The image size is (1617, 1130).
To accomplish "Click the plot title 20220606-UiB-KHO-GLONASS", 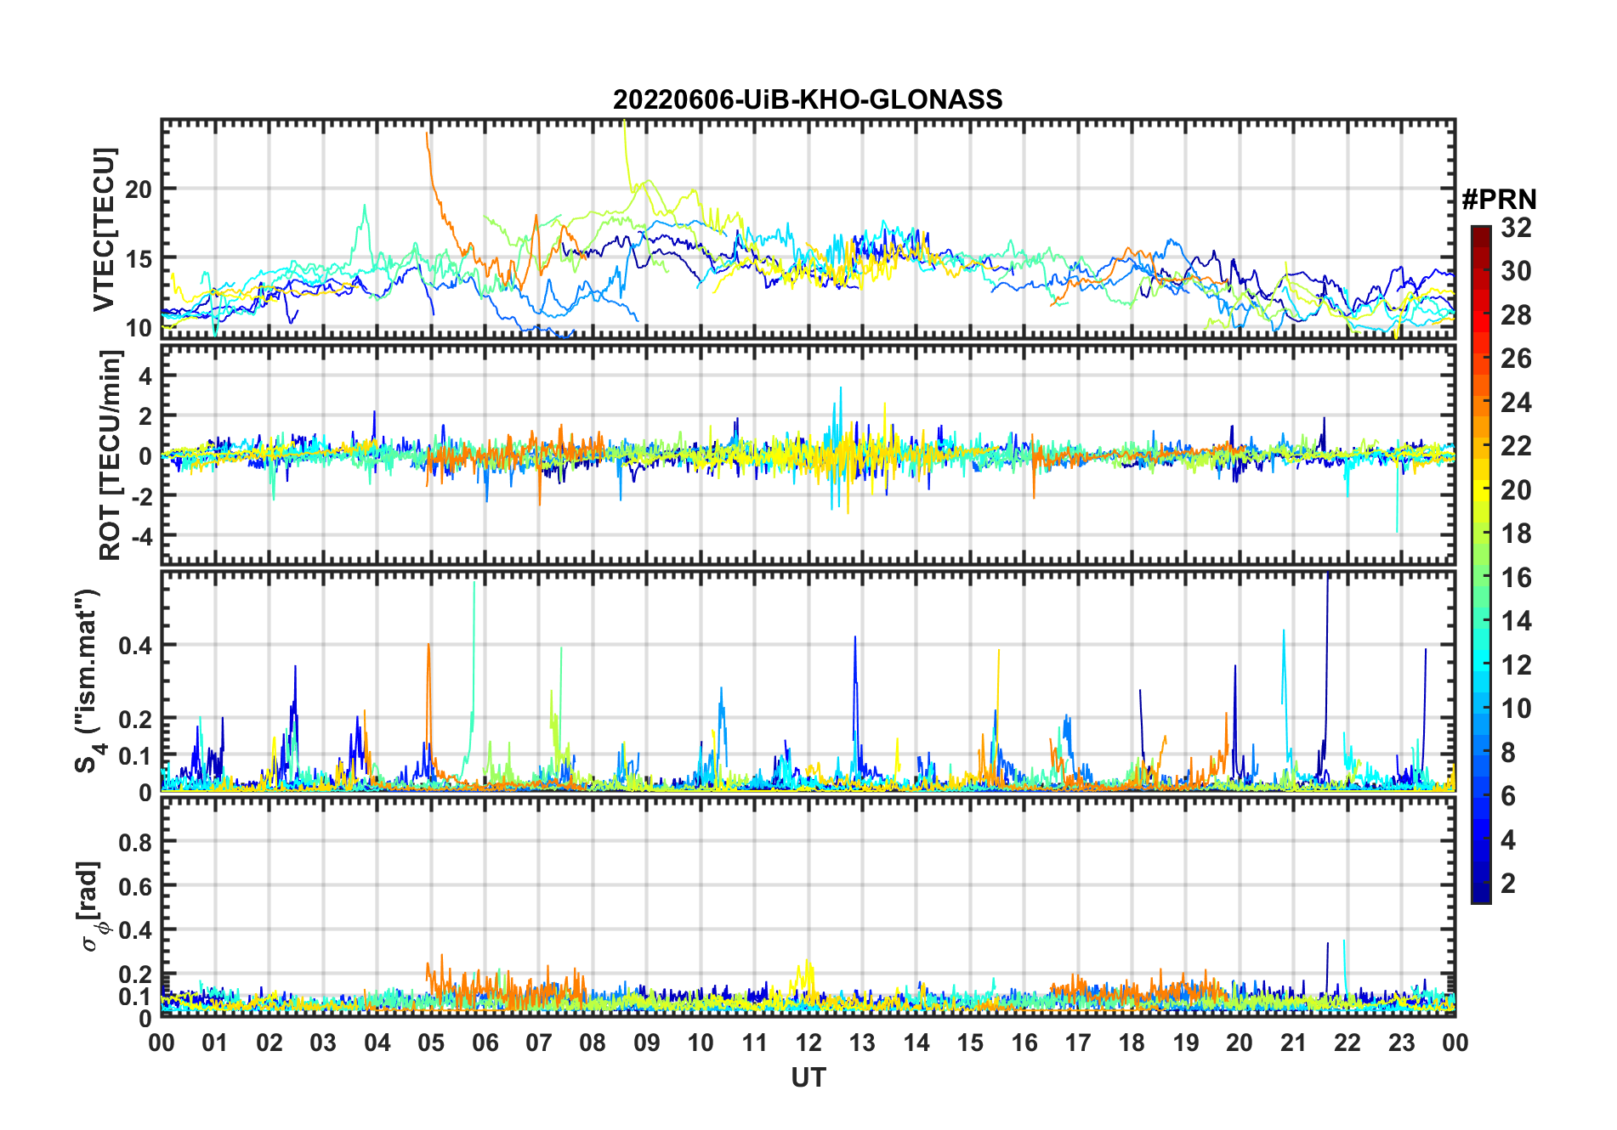I will pyautogui.click(x=808, y=100).
